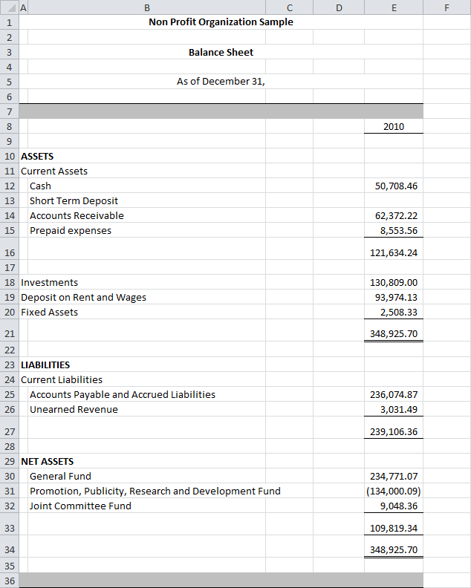The width and height of the screenshot is (471, 588).
Task: Select column B header
Action: pyautogui.click(x=147, y=7)
